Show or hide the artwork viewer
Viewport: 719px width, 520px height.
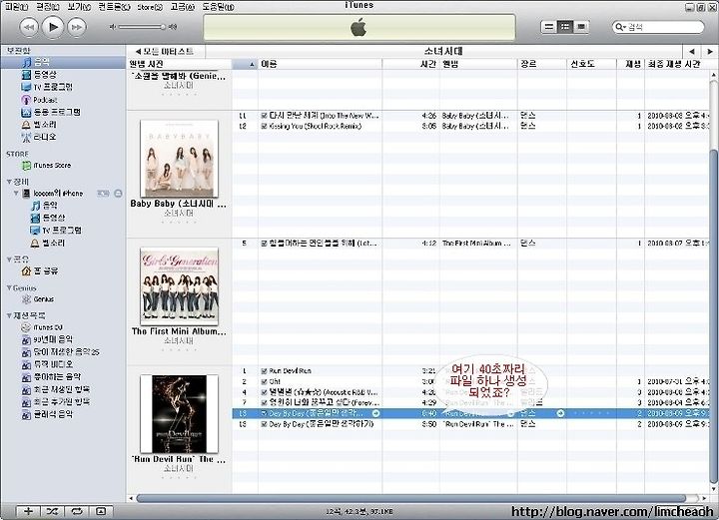(101, 511)
